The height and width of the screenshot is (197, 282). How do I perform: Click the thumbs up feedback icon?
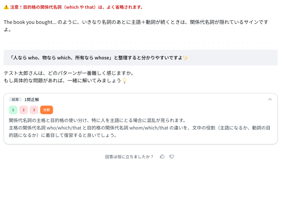pyautogui.click(x=162, y=157)
